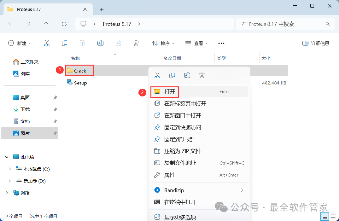Switch to the details list view icon
Image resolution: width=339 pixels, height=221 pixels.
325,216
